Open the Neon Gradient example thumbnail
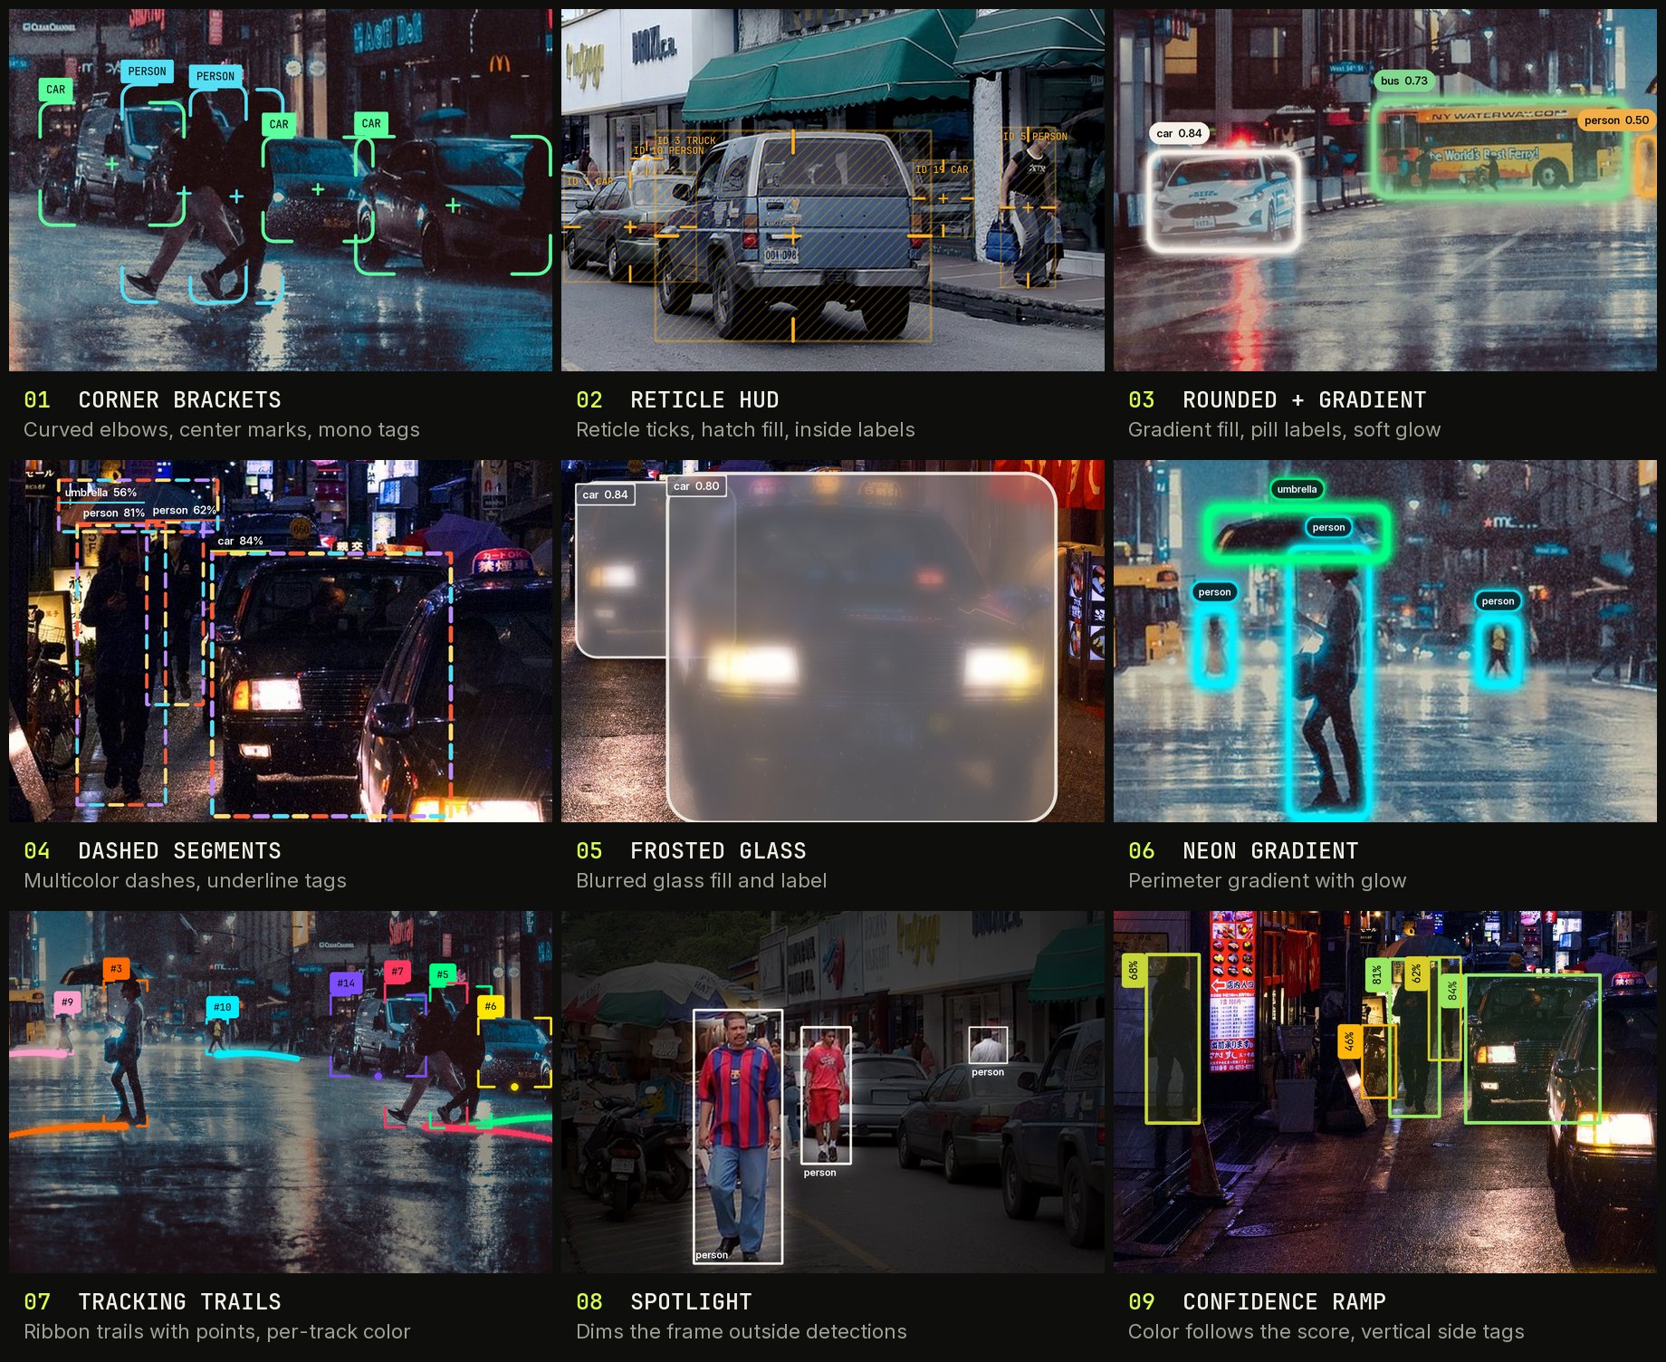This screenshot has height=1362, width=1666. pyautogui.click(x=1385, y=641)
